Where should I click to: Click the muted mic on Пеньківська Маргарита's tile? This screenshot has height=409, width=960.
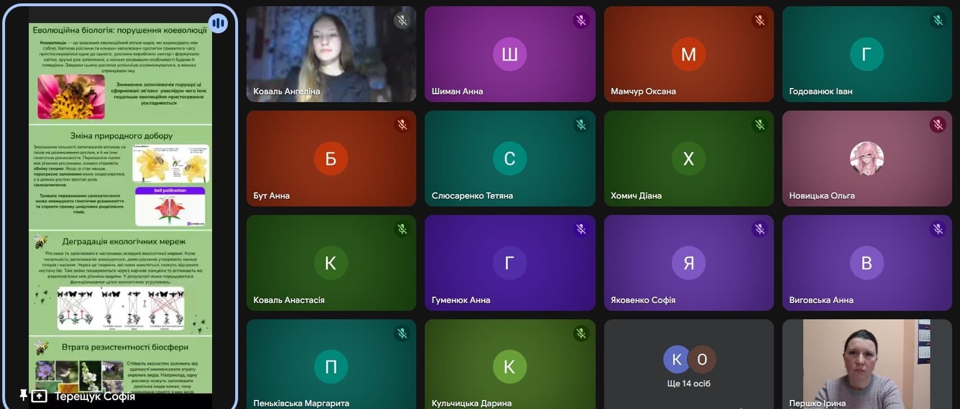[x=402, y=333]
